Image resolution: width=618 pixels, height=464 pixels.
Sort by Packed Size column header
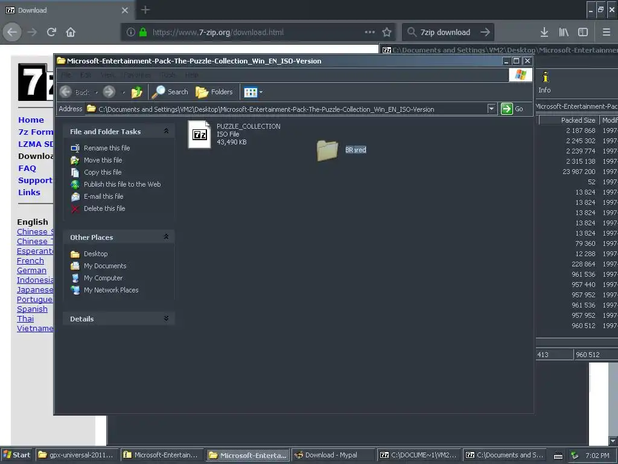pos(569,120)
